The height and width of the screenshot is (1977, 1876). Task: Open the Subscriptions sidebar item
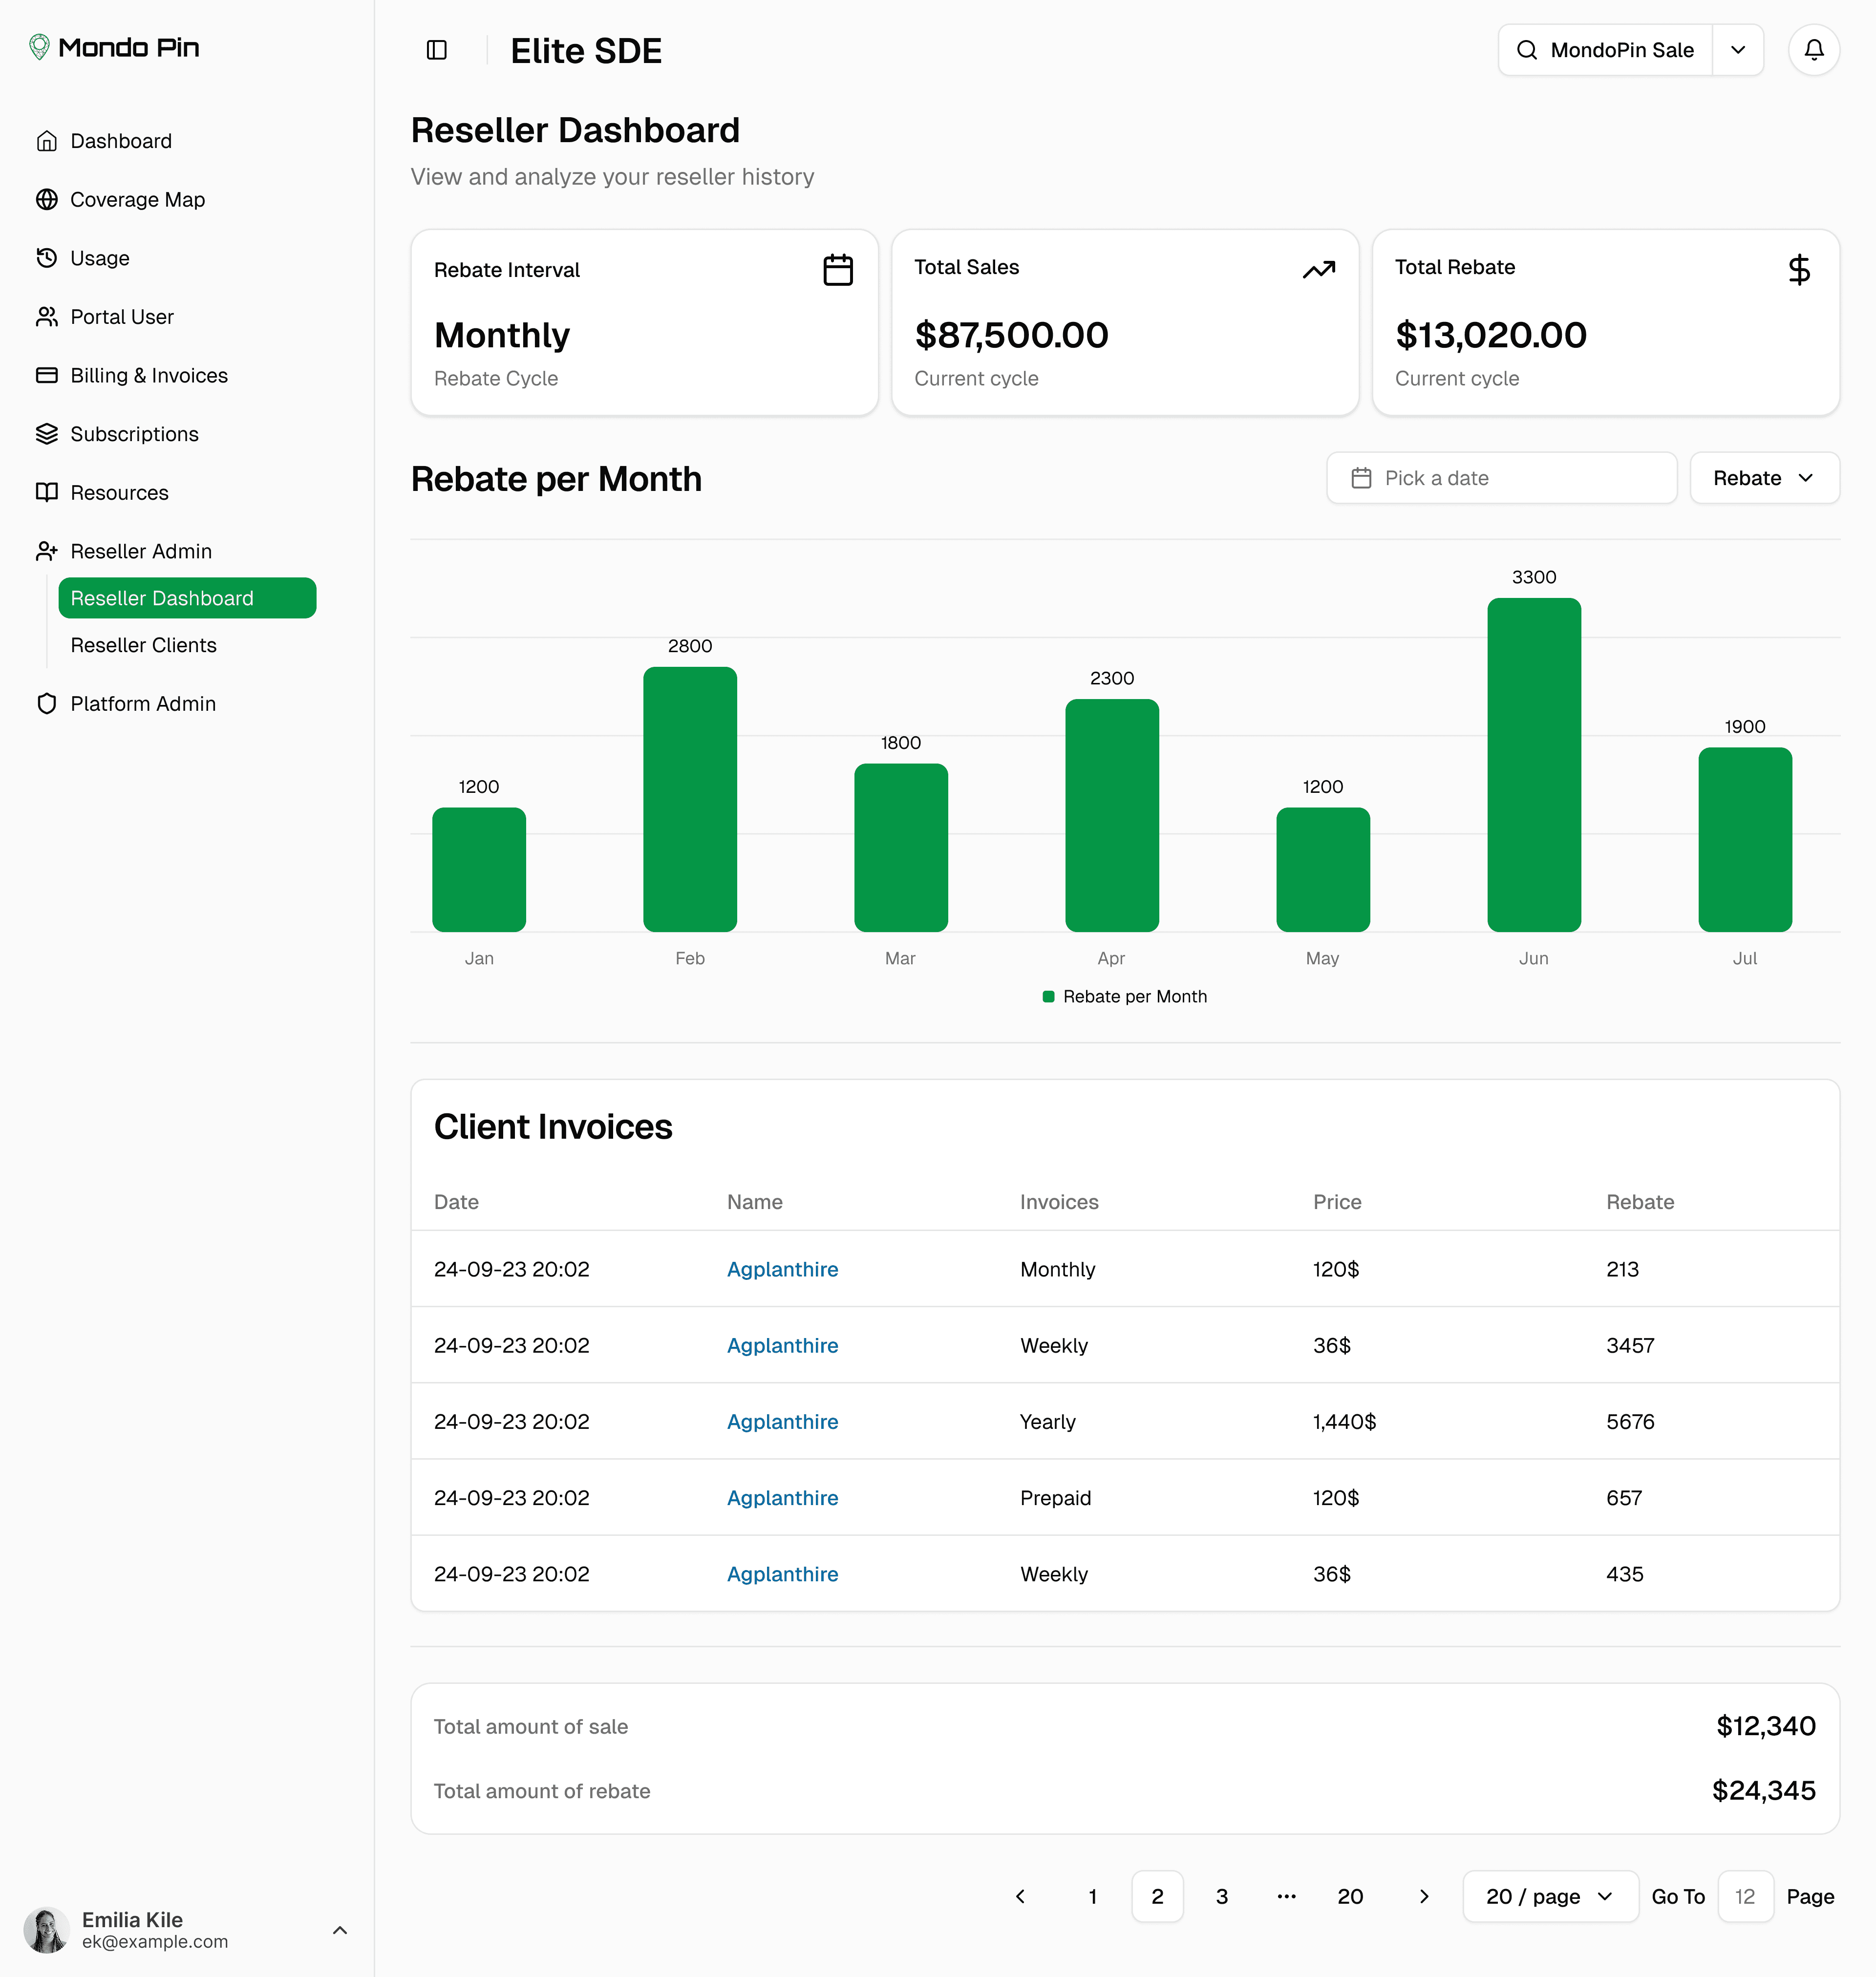point(134,434)
